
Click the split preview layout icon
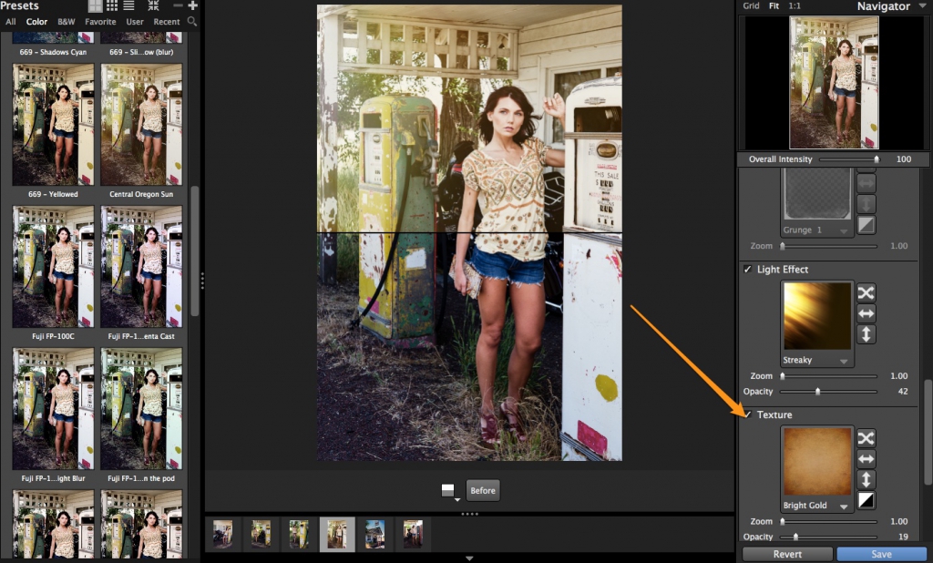coord(447,490)
